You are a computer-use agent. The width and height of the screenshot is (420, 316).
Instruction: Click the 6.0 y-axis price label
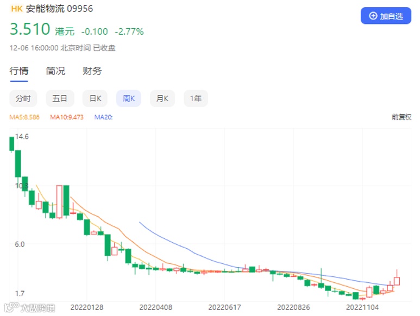point(20,244)
